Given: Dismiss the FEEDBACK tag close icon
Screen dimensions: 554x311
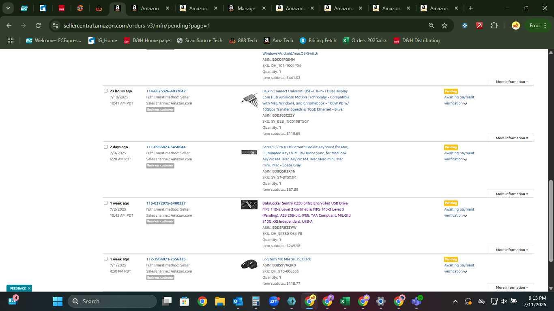Looking at the screenshot, I should 29,288.
